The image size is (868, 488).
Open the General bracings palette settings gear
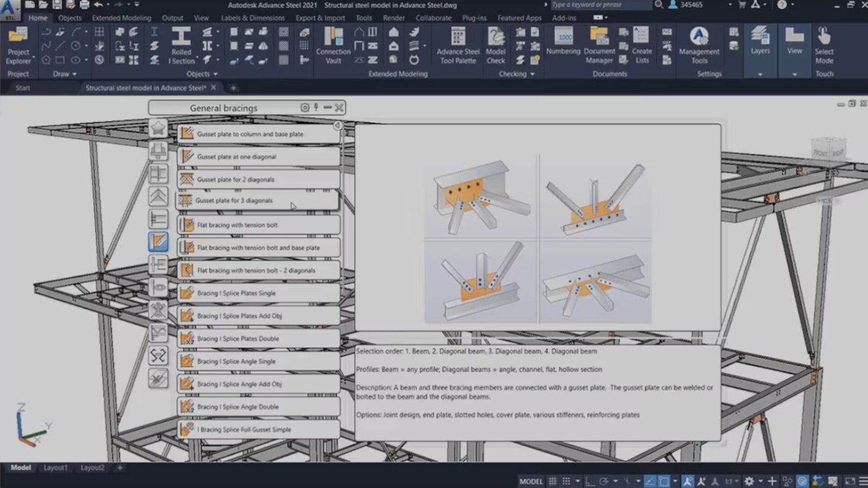point(305,107)
